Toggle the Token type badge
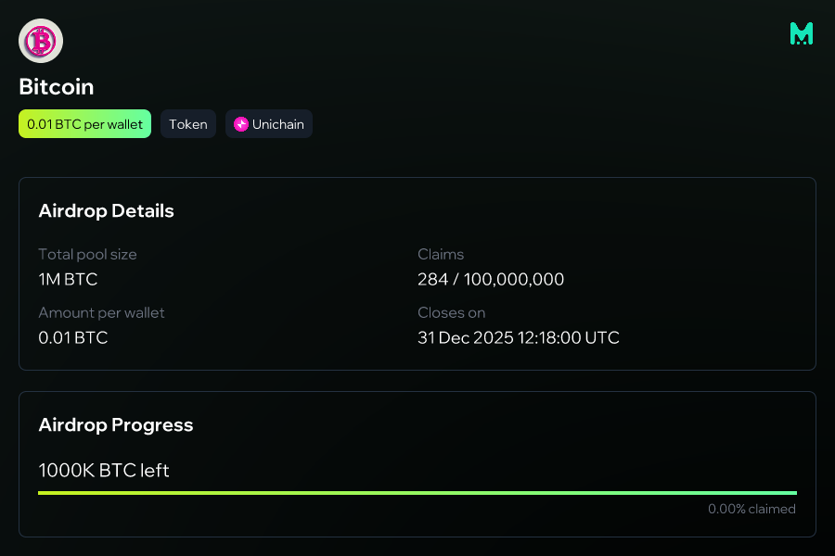 click(x=187, y=123)
